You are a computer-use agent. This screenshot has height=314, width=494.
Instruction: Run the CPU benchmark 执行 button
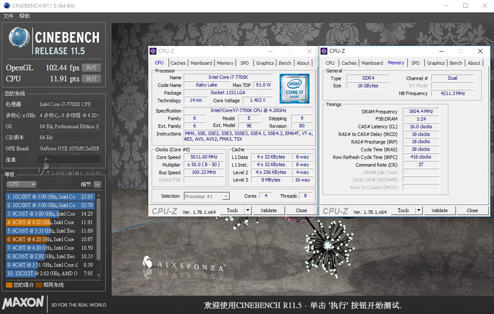pos(91,79)
